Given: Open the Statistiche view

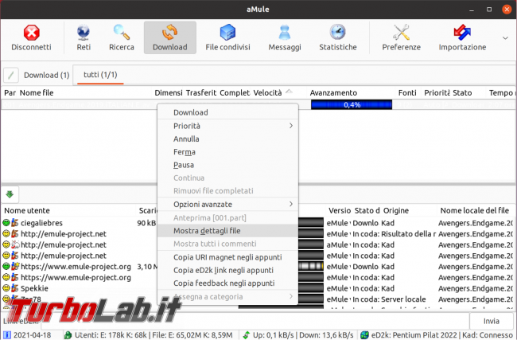Looking at the screenshot, I should [337, 37].
